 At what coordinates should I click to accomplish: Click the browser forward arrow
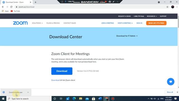point(7,7)
